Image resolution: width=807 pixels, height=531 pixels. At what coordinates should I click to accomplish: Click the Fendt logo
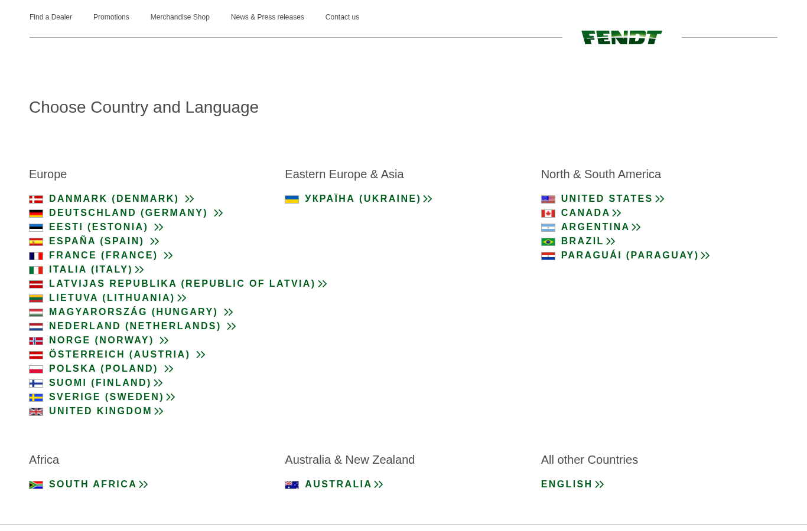(x=621, y=37)
